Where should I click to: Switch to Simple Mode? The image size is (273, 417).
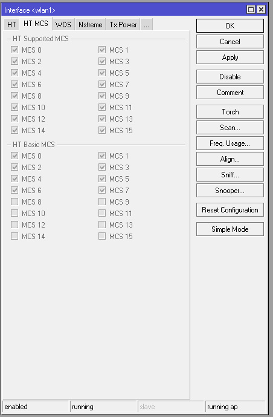coord(230,229)
